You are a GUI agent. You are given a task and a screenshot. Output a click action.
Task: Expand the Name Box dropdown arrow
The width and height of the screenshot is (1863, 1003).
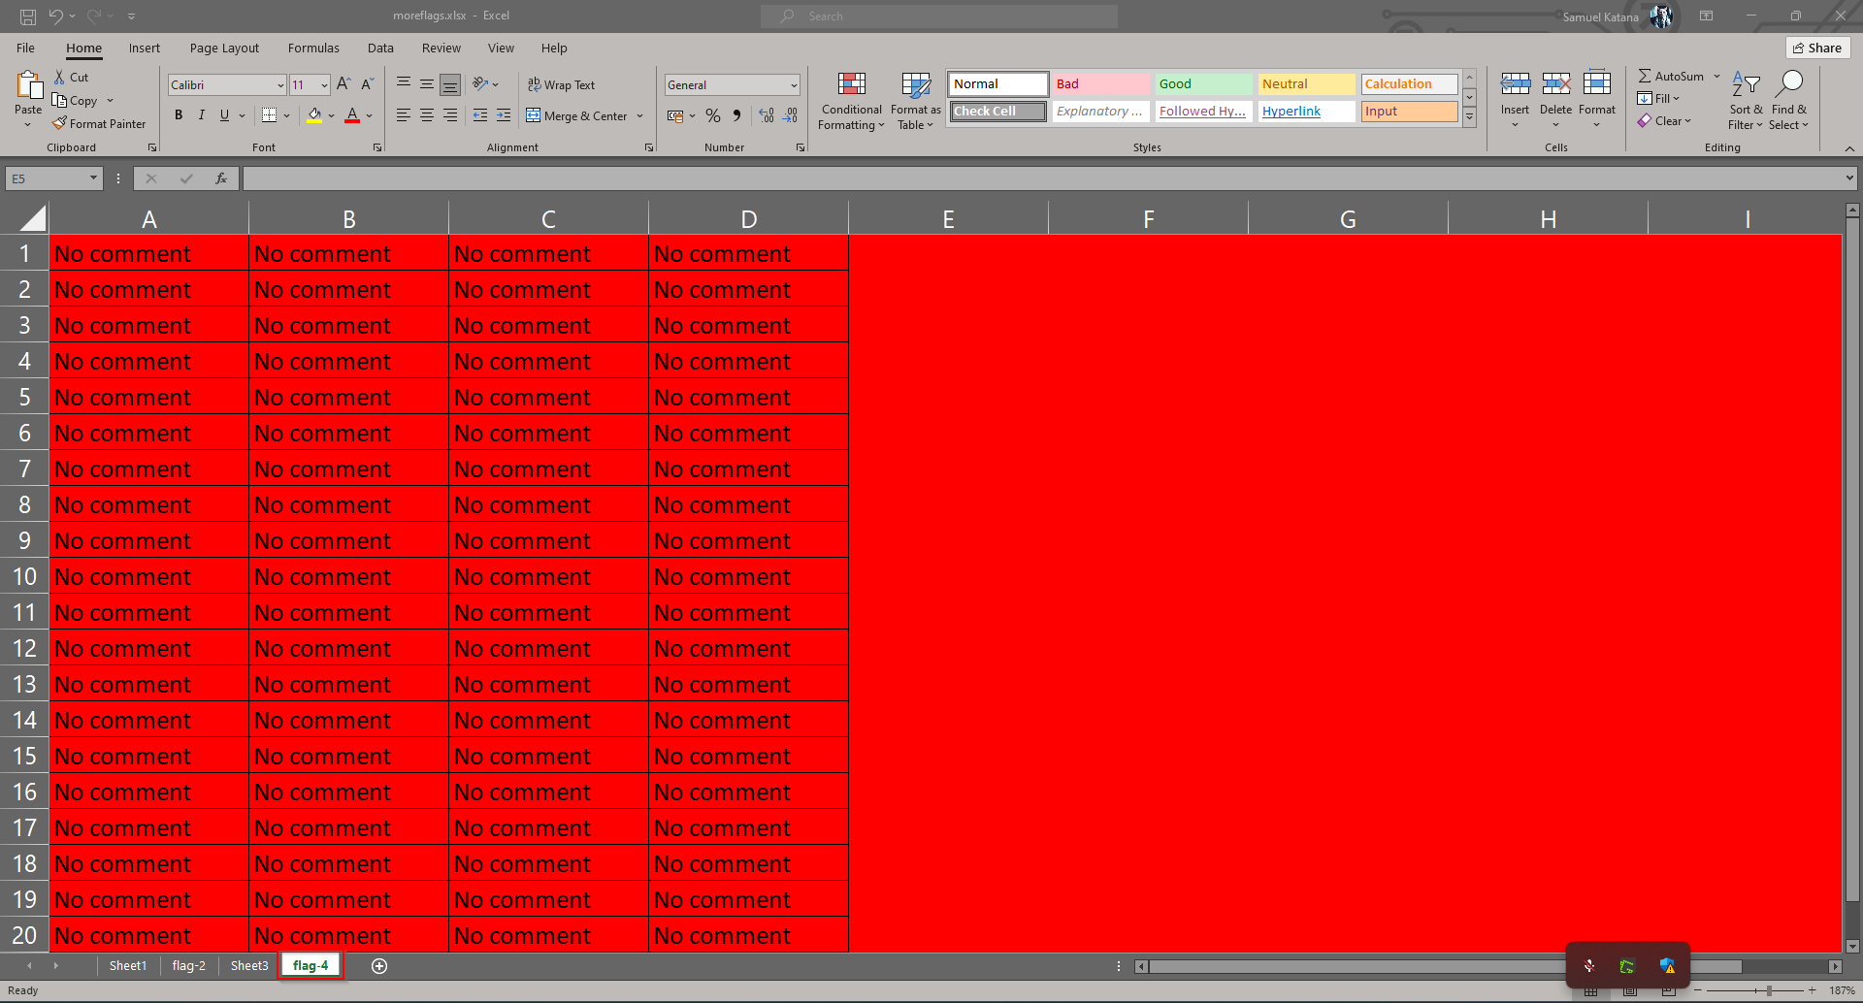click(x=93, y=178)
